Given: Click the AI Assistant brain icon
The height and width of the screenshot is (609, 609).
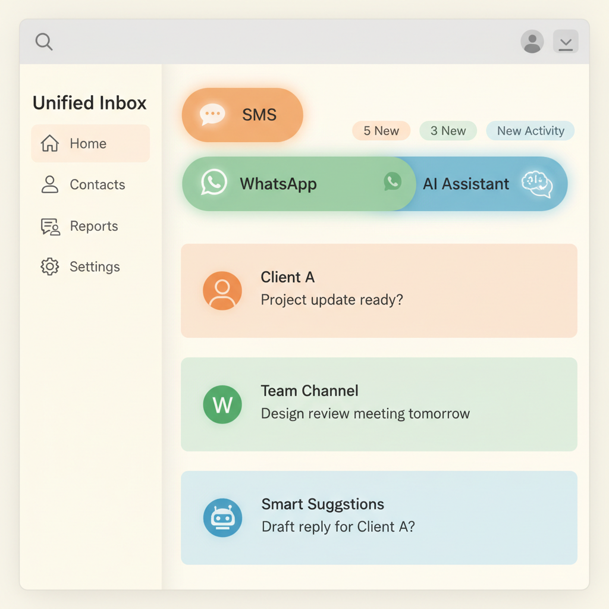Looking at the screenshot, I should 537,184.
